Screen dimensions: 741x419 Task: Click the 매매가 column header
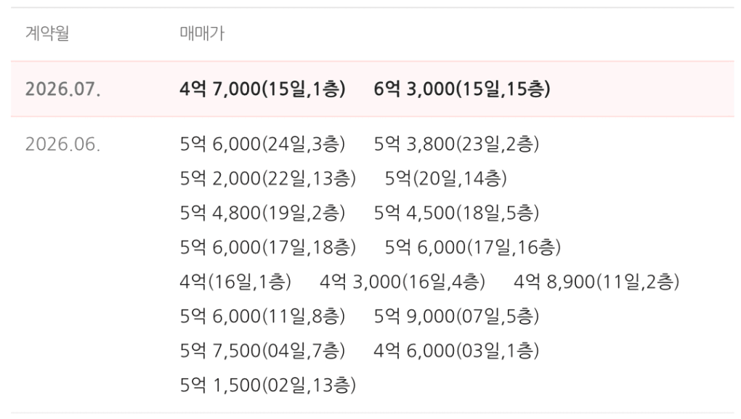point(202,33)
